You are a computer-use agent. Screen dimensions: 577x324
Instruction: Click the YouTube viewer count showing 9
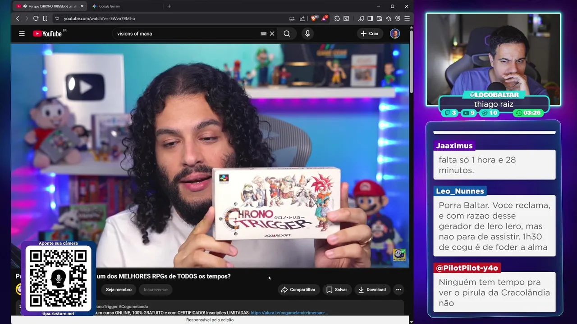pyautogui.click(x=469, y=113)
